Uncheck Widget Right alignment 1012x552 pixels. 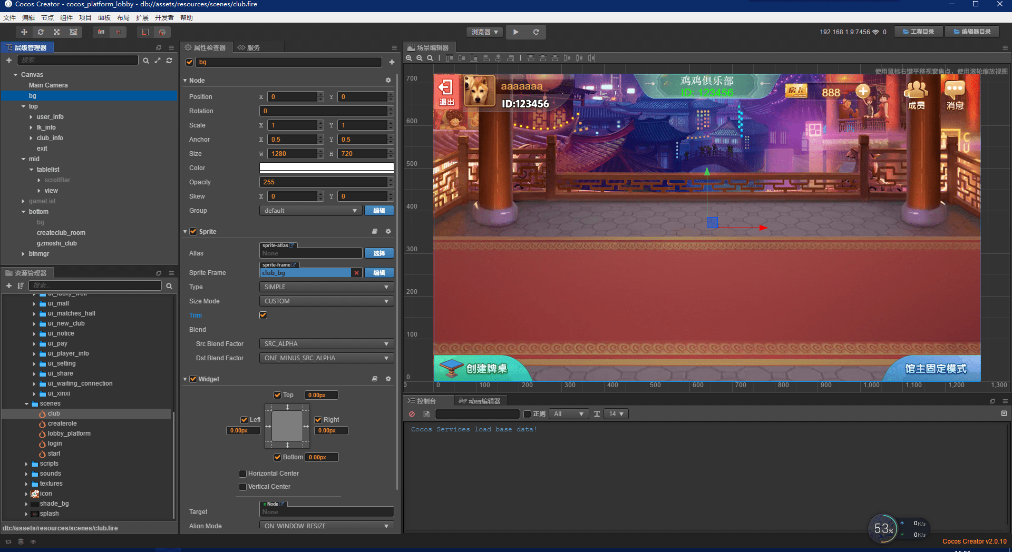318,420
